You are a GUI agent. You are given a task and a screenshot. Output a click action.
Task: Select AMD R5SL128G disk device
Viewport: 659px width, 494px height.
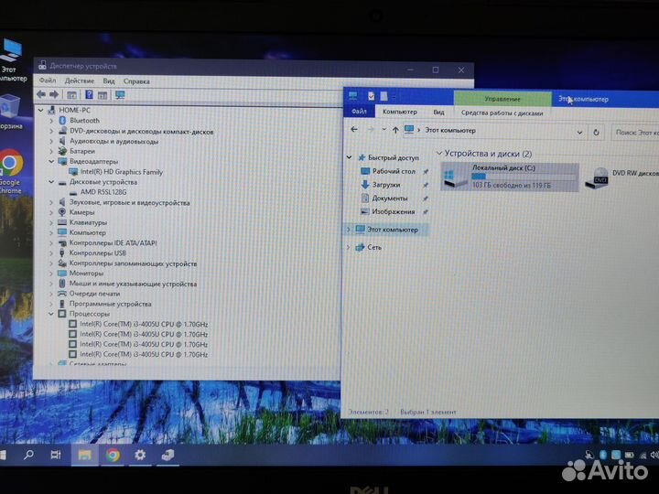click(x=103, y=192)
